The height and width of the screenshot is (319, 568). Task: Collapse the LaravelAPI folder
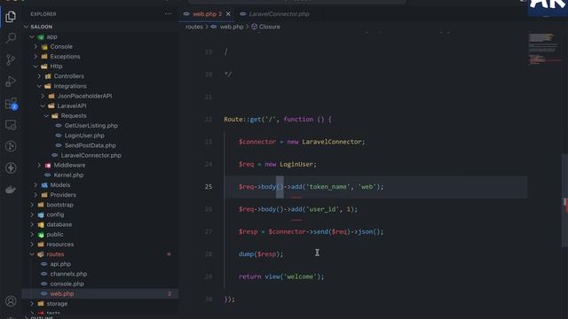pos(43,105)
